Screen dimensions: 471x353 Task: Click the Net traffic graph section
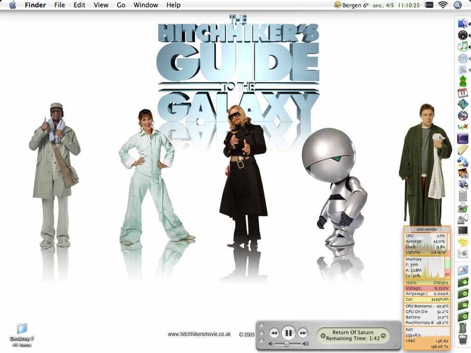[x=427, y=338]
